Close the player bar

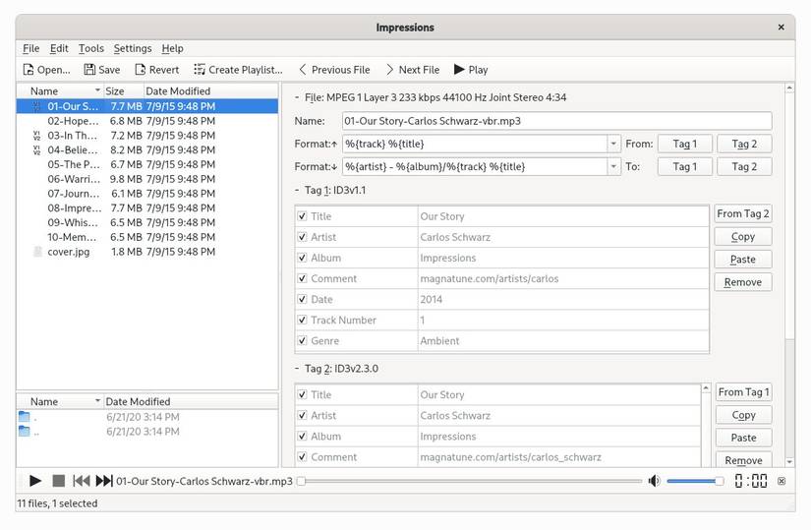(x=782, y=481)
